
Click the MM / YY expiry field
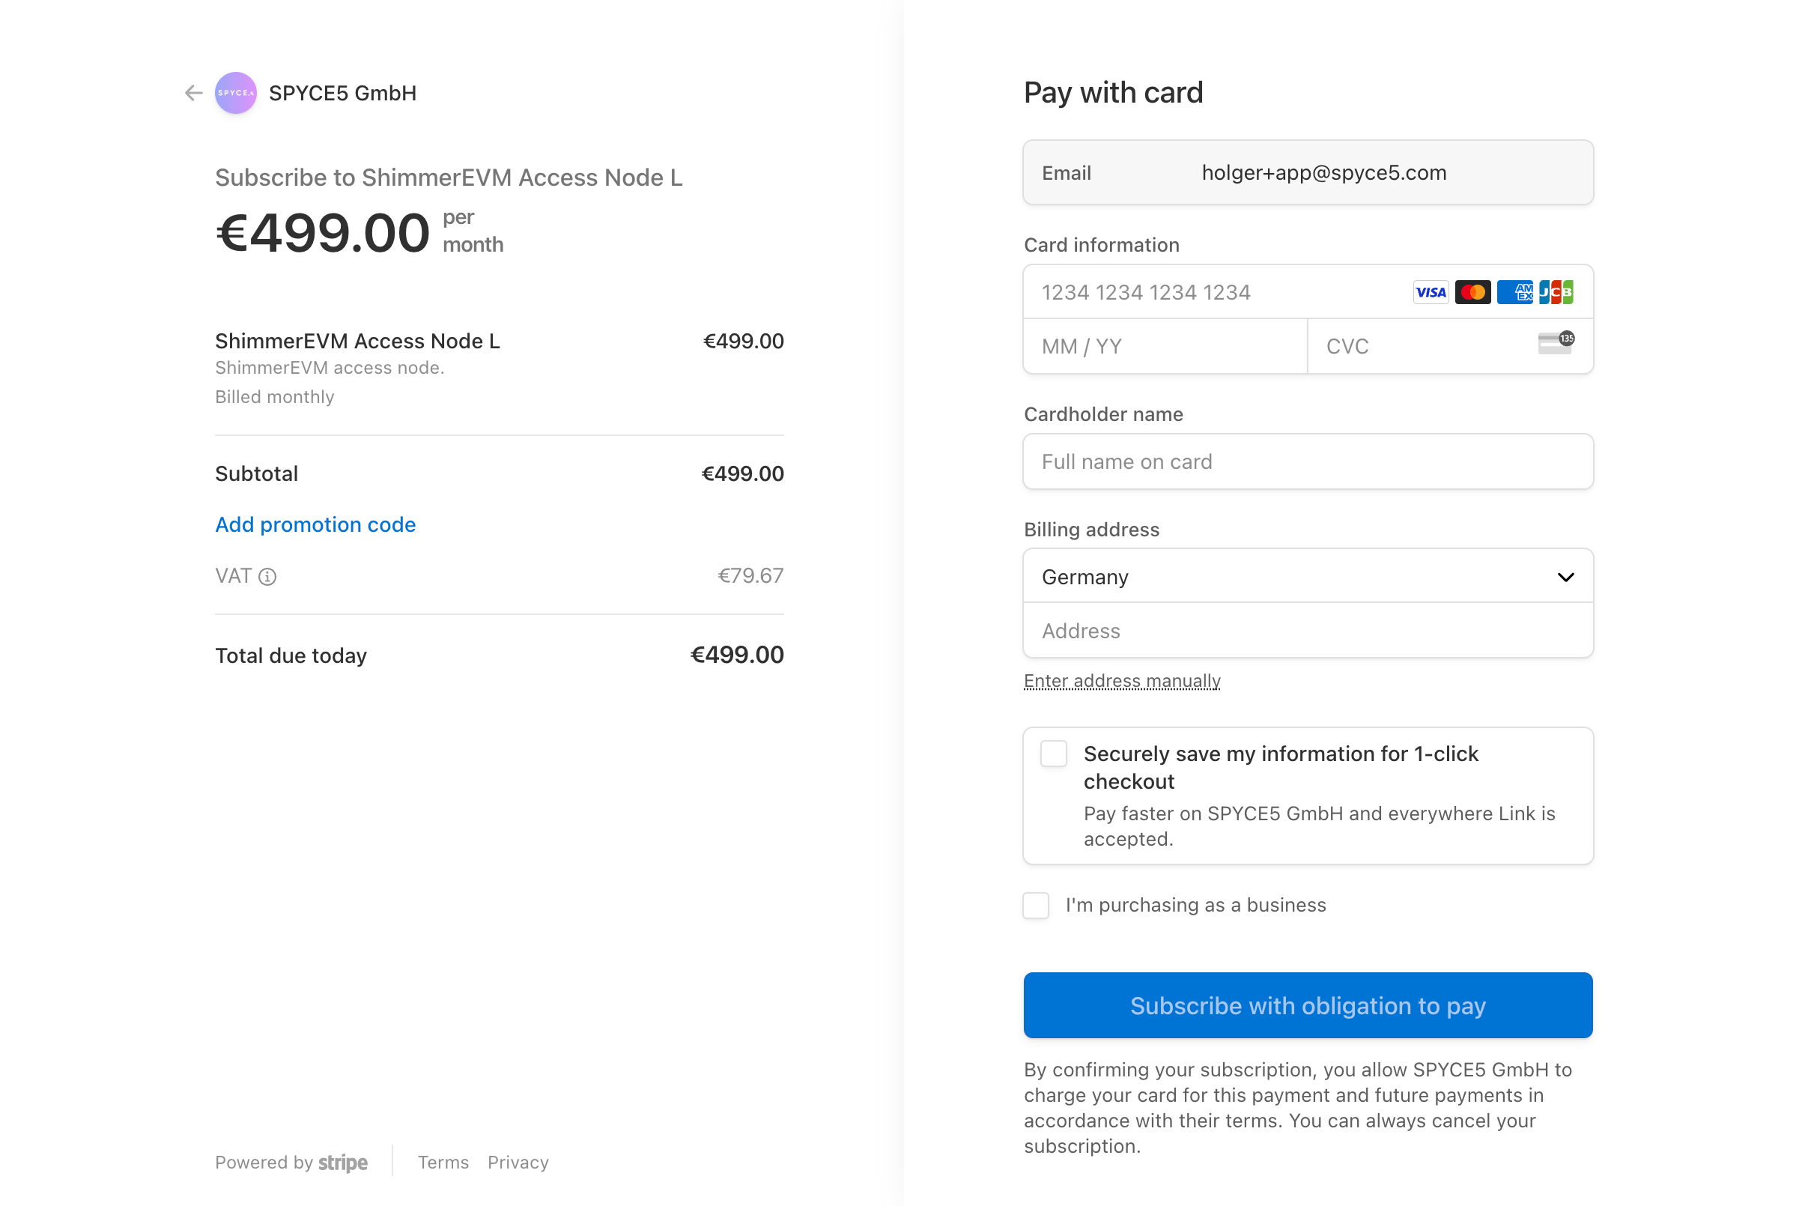(x=1165, y=347)
